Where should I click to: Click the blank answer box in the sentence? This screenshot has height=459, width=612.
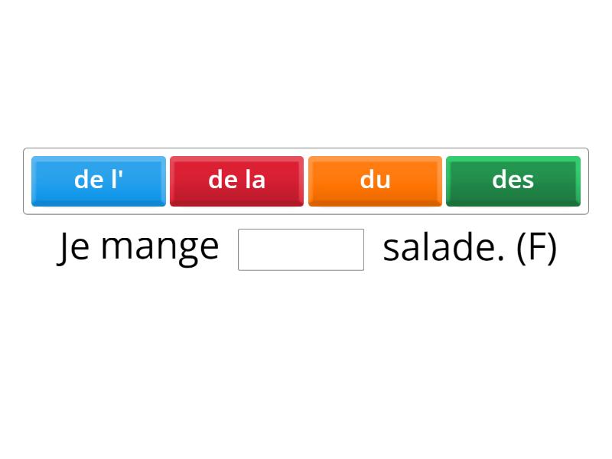tap(301, 250)
